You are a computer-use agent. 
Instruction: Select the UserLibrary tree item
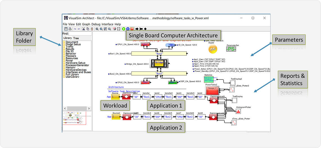click(x=71, y=77)
